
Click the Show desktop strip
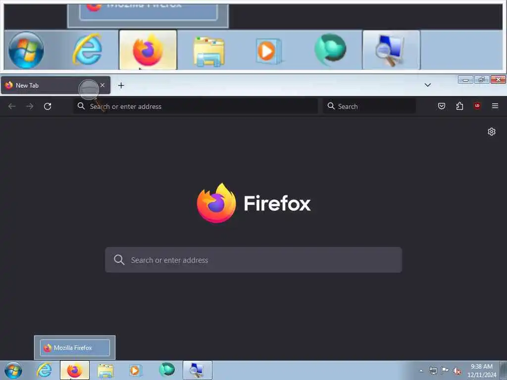click(504, 370)
